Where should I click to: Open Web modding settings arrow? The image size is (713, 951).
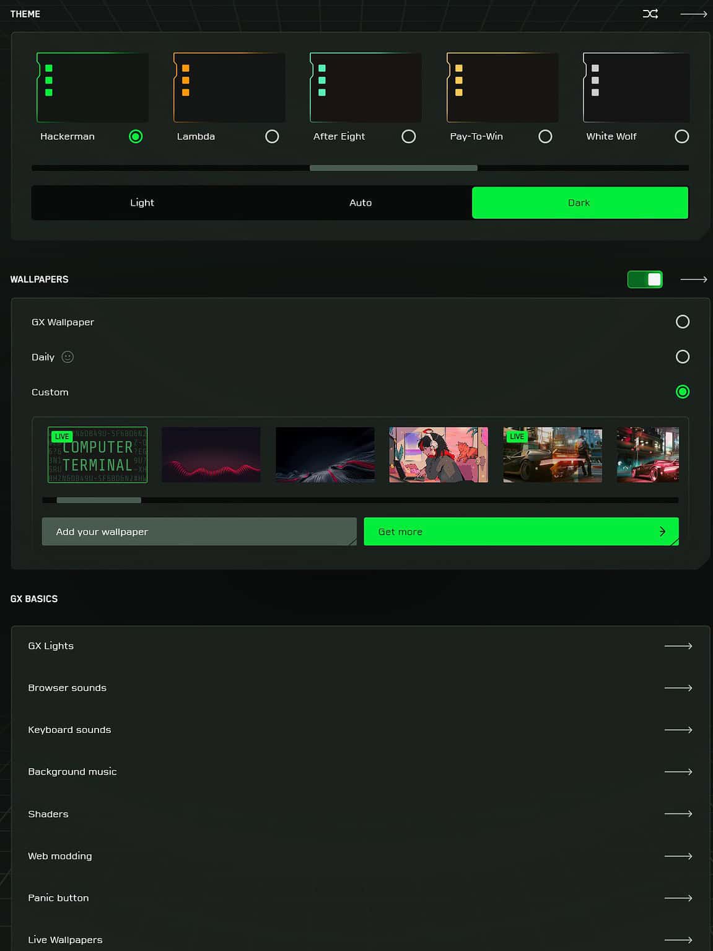[679, 856]
